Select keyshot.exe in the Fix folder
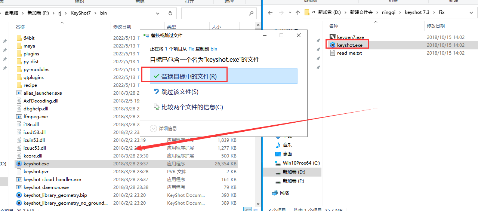This screenshot has height=211, width=478. [350, 45]
